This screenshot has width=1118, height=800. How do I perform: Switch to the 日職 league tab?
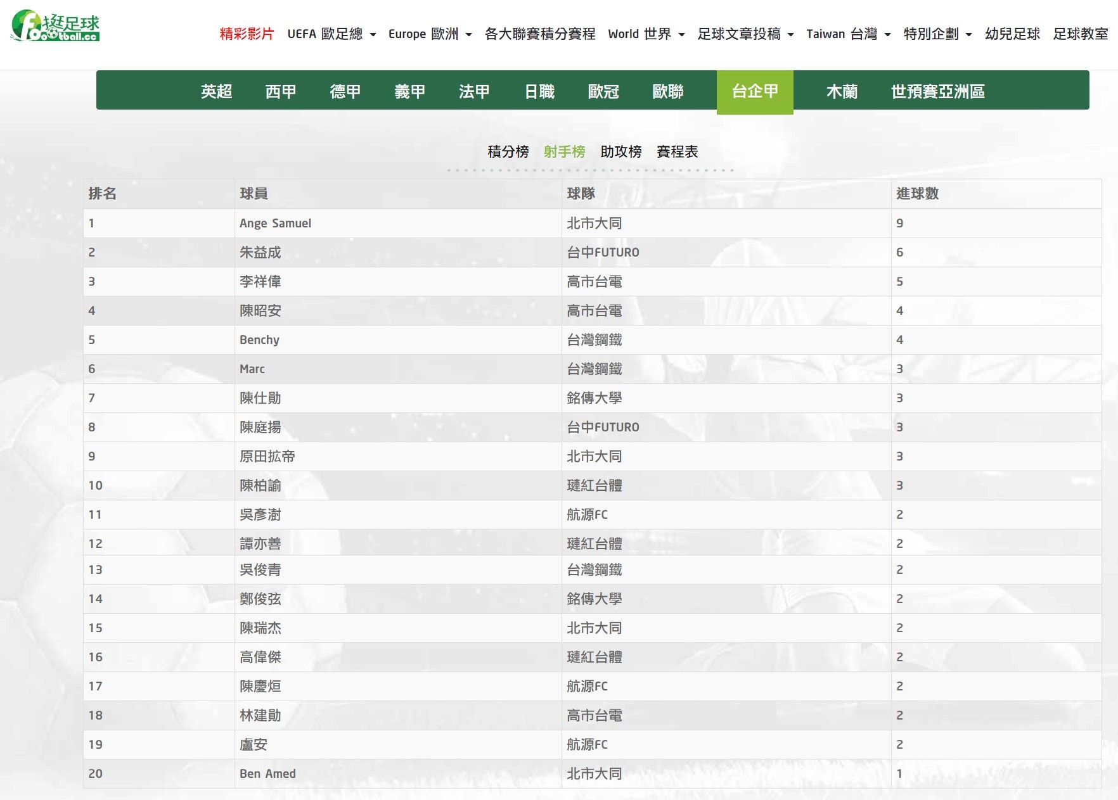(x=539, y=92)
